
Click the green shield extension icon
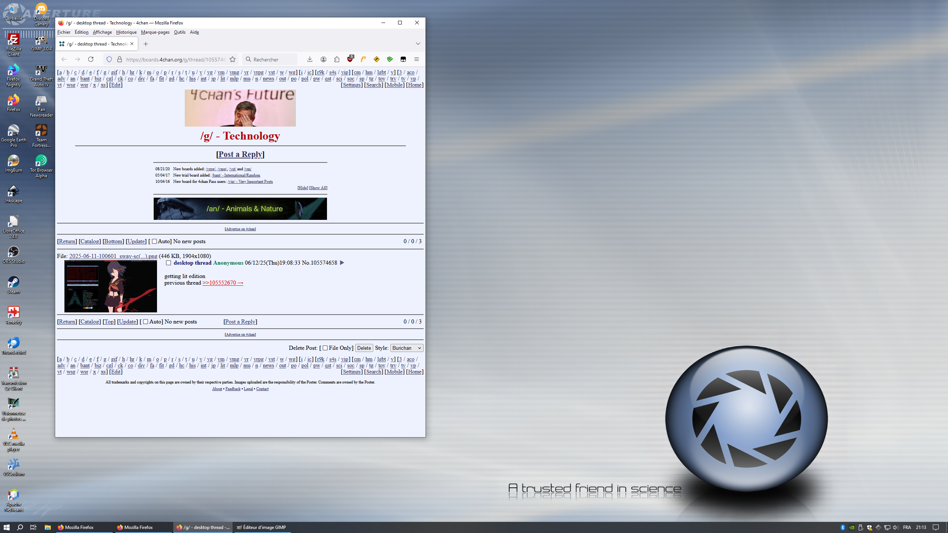click(x=390, y=59)
